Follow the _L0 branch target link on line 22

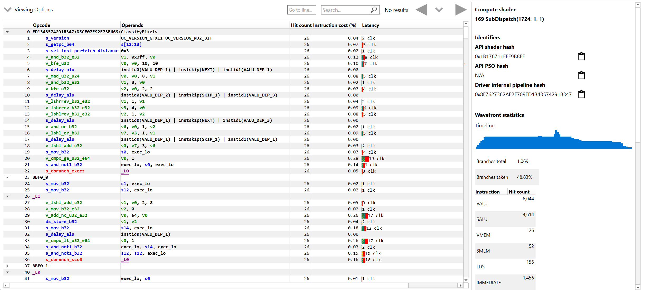click(x=125, y=171)
